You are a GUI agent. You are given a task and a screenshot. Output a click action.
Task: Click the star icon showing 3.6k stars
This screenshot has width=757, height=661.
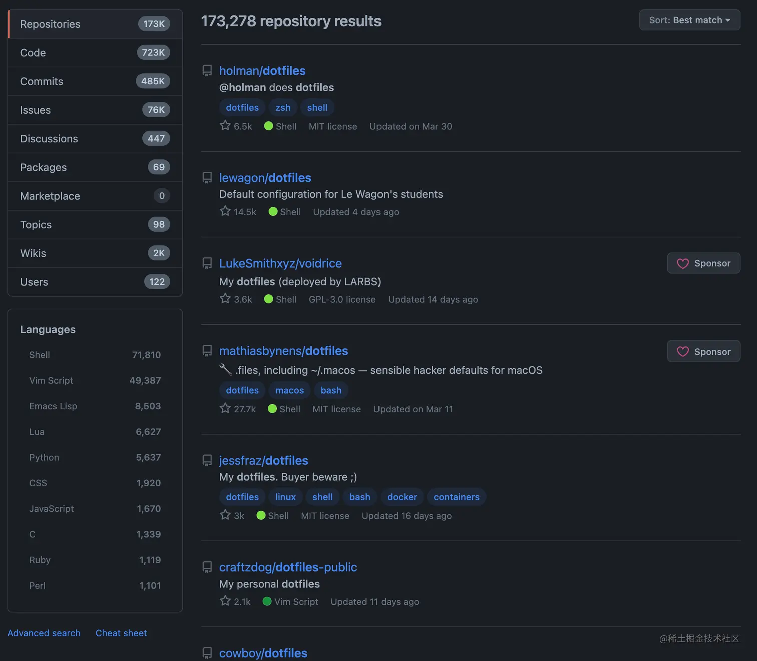coord(225,298)
